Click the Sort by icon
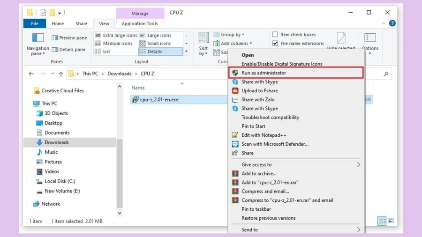The image size is (422, 237). [x=203, y=37]
